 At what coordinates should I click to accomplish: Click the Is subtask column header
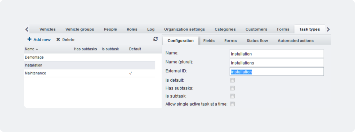click(110, 49)
